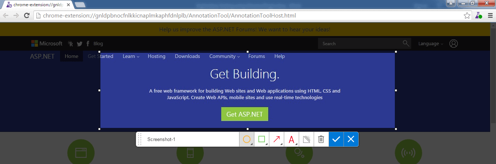Click the Facebook icon
The image size is (496, 164).
[88, 44]
